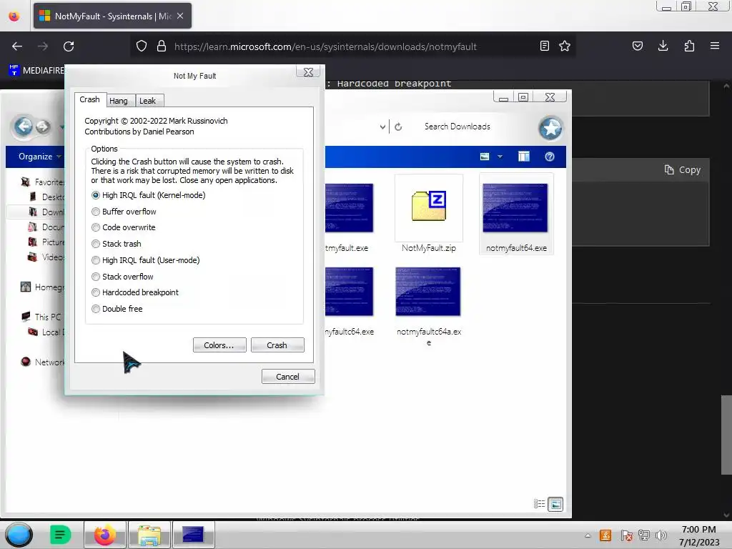Image resolution: width=732 pixels, height=549 pixels.
Task: Click the tracking protection shield icon
Action: (x=142, y=46)
